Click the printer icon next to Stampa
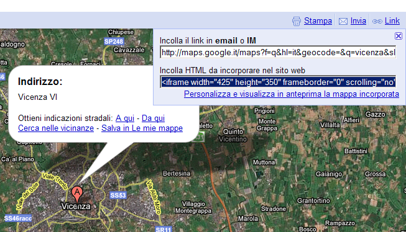Screen dimensions: 406x232 tap(297, 21)
